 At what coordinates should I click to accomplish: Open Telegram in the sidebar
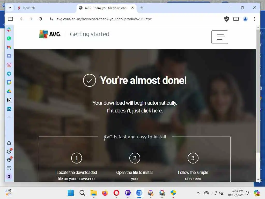click(x=9, y=74)
